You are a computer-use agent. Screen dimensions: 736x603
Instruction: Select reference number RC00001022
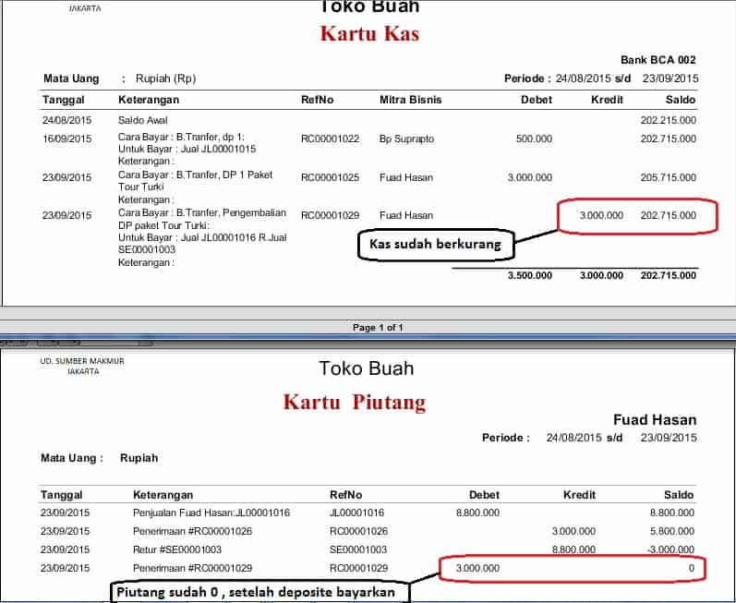click(x=330, y=139)
